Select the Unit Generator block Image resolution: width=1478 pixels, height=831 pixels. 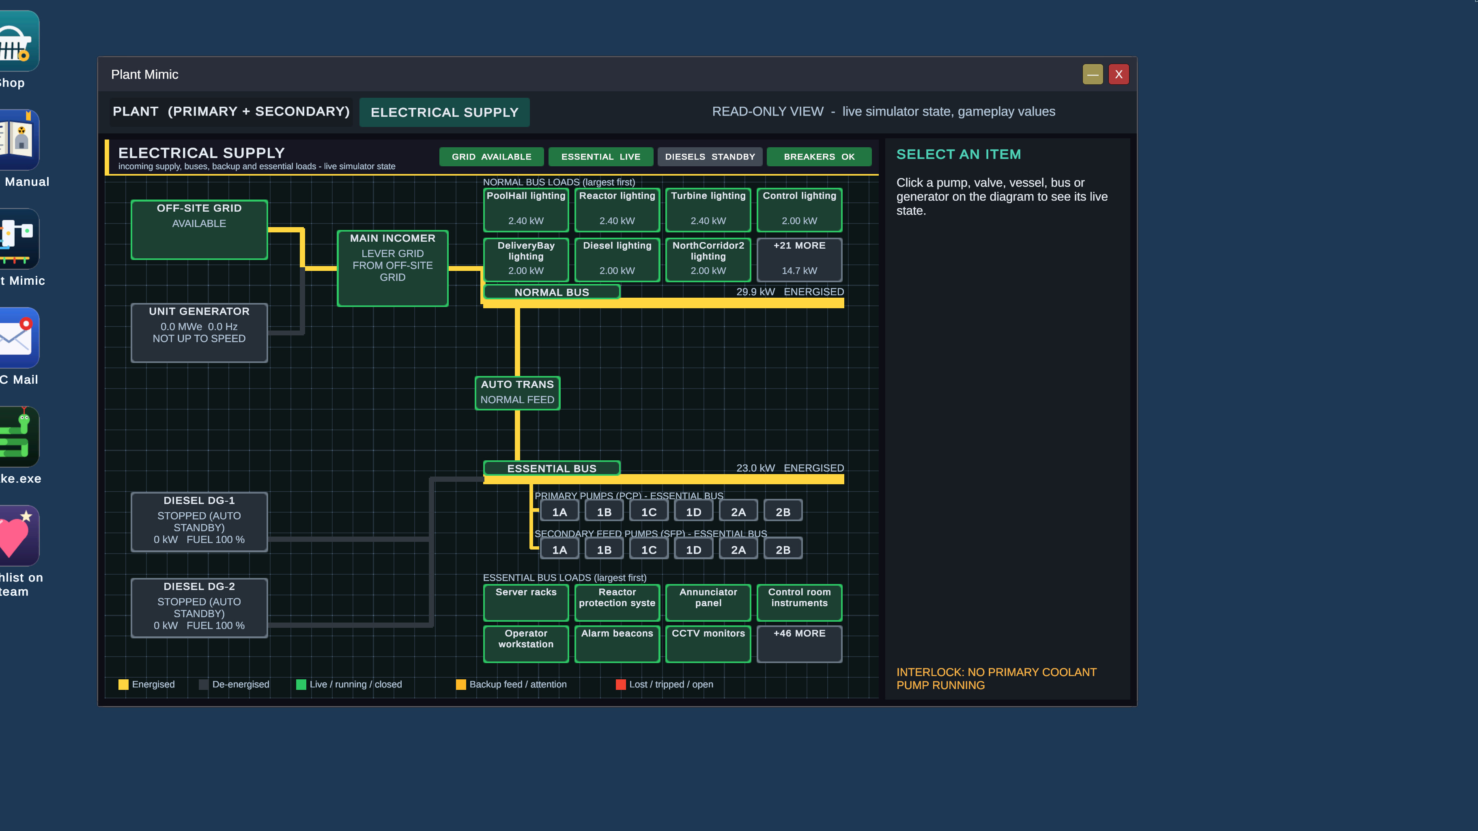click(x=199, y=333)
